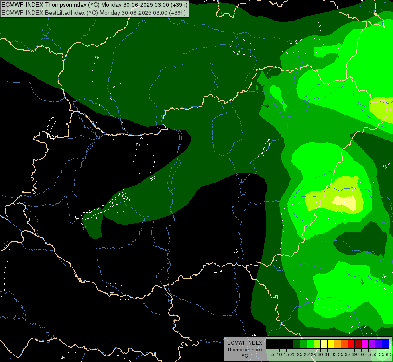Click the legend scale value 45
The height and width of the screenshot is (362, 393).
(368, 354)
